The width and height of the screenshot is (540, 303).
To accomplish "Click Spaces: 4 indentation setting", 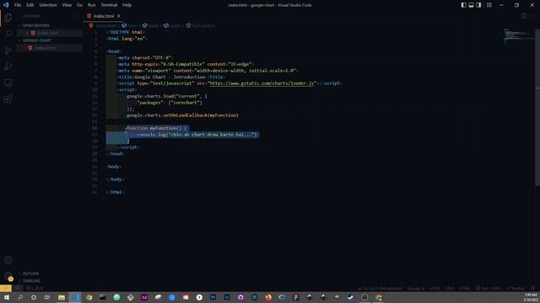I will (x=416, y=288).
